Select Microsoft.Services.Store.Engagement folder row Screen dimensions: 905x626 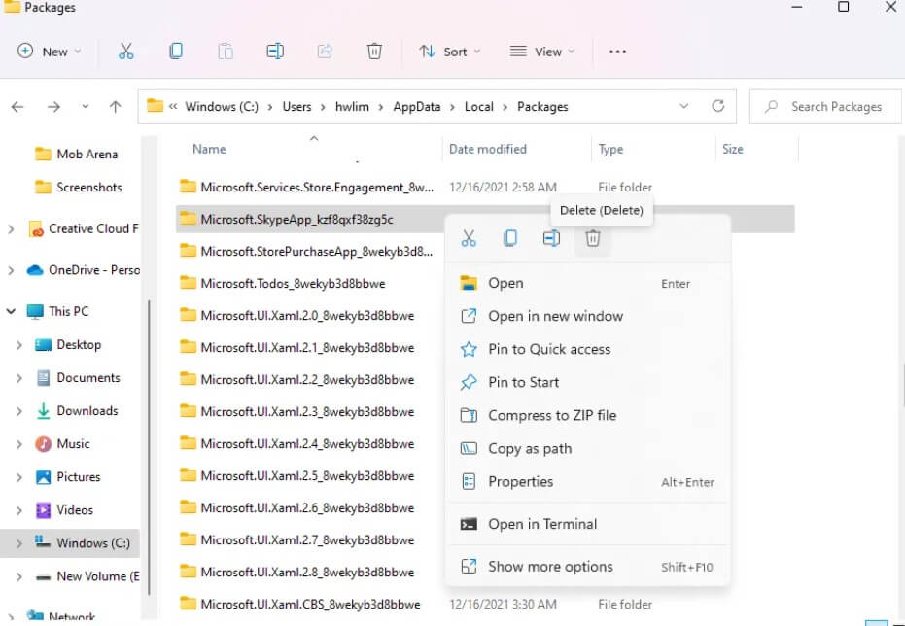[x=485, y=187]
